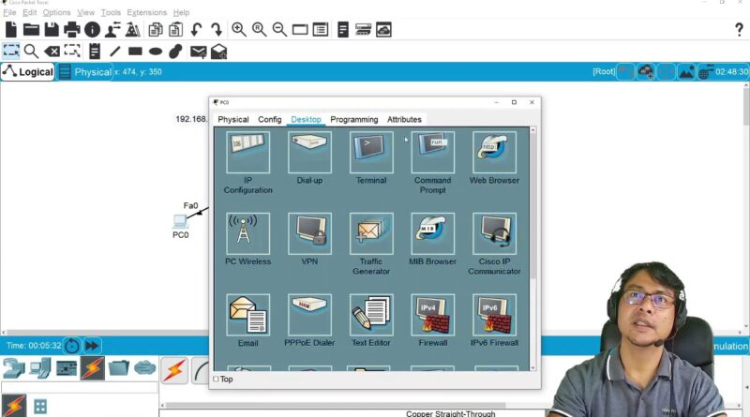The image size is (750, 417).
Task: Open file using folder toolbar icon
Action: click(31, 30)
